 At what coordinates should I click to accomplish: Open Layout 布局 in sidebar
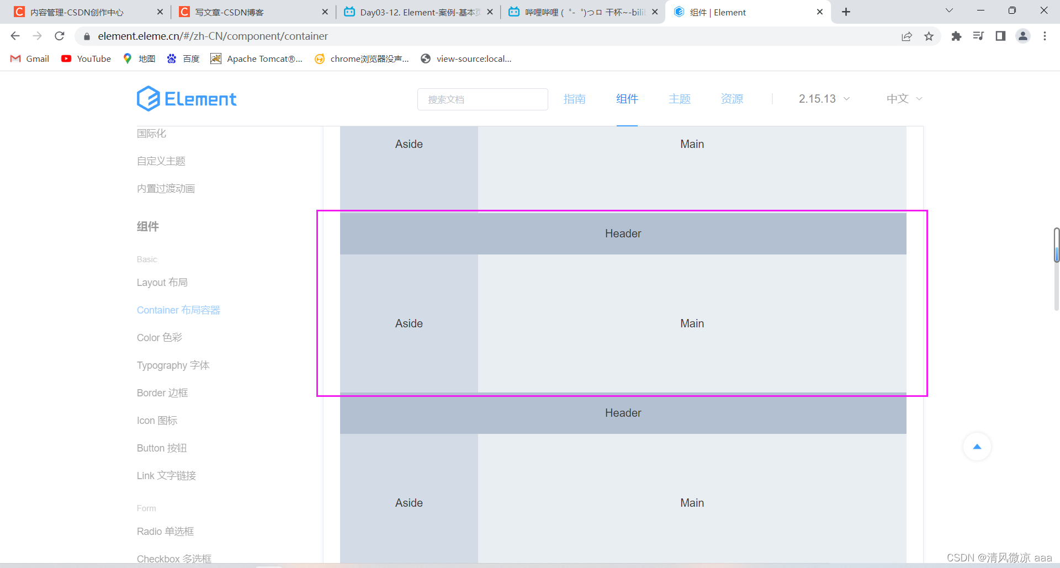pos(162,283)
